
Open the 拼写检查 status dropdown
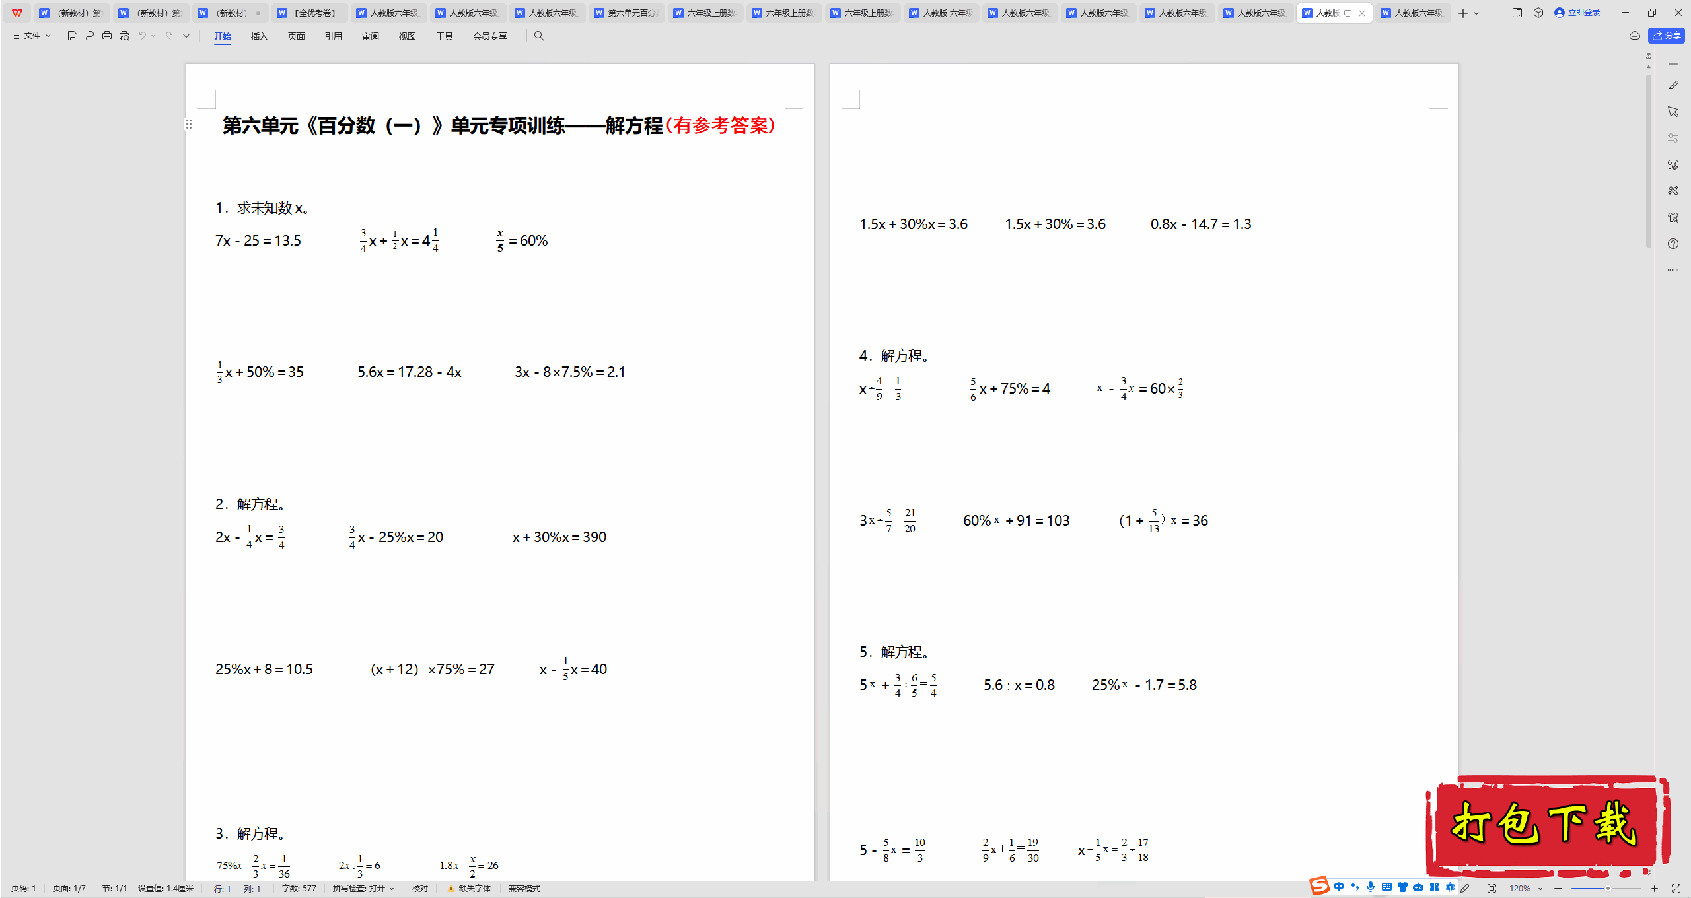tap(363, 889)
